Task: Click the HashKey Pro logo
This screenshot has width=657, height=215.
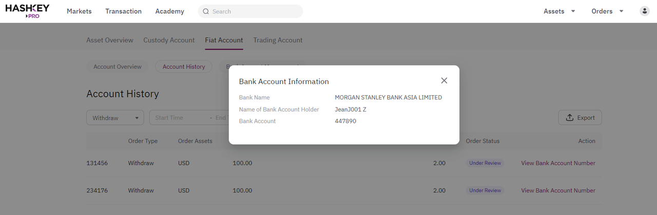Action: (28, 11)
